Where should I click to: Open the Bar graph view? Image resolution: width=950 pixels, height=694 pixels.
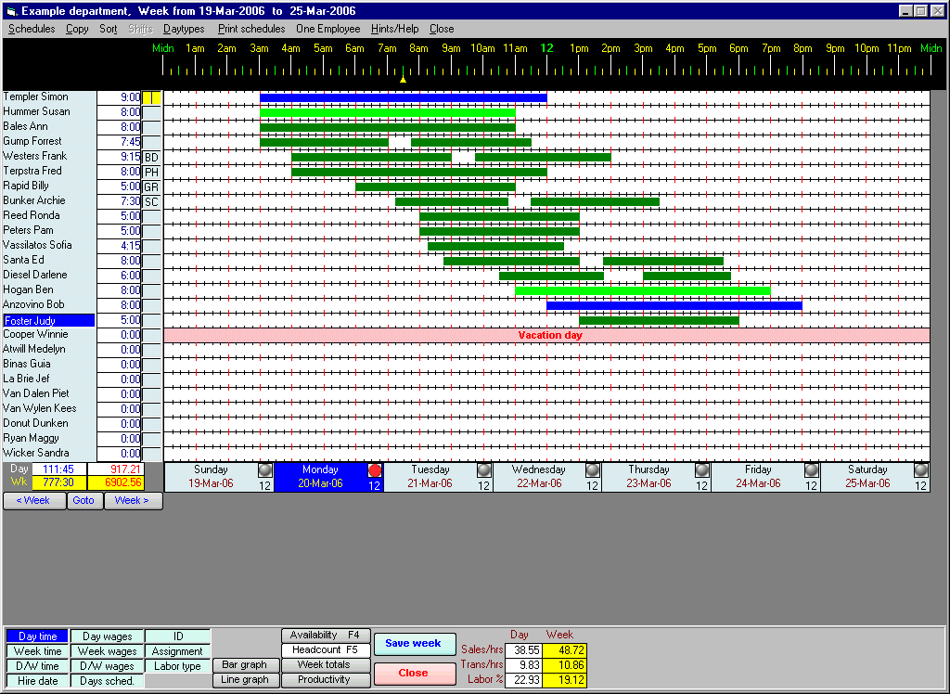(x=245, y=665)
